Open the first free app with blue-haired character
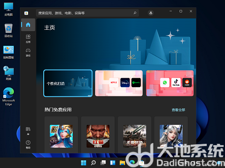 [x=61, y=136]
